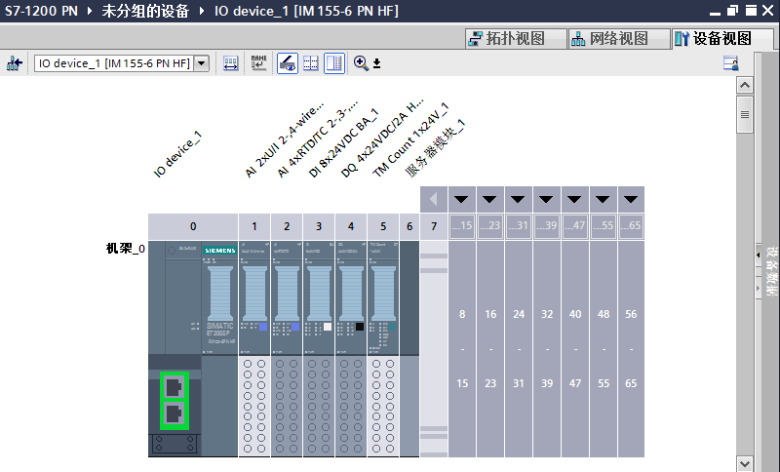The width and height of the screenshot is (780, 472).
Task: Expand slot group ...31 arrow
Action: point(519,200)
